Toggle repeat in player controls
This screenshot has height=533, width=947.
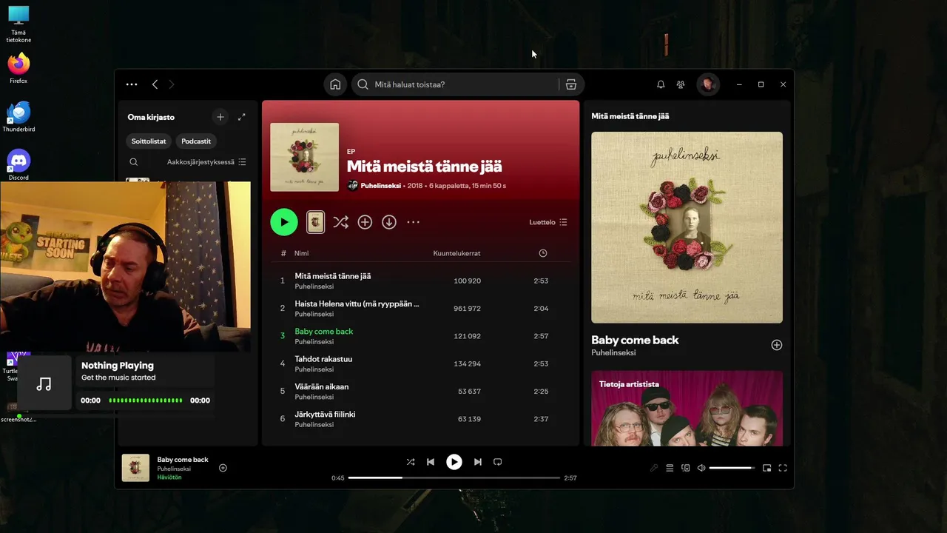coord(498,462)
